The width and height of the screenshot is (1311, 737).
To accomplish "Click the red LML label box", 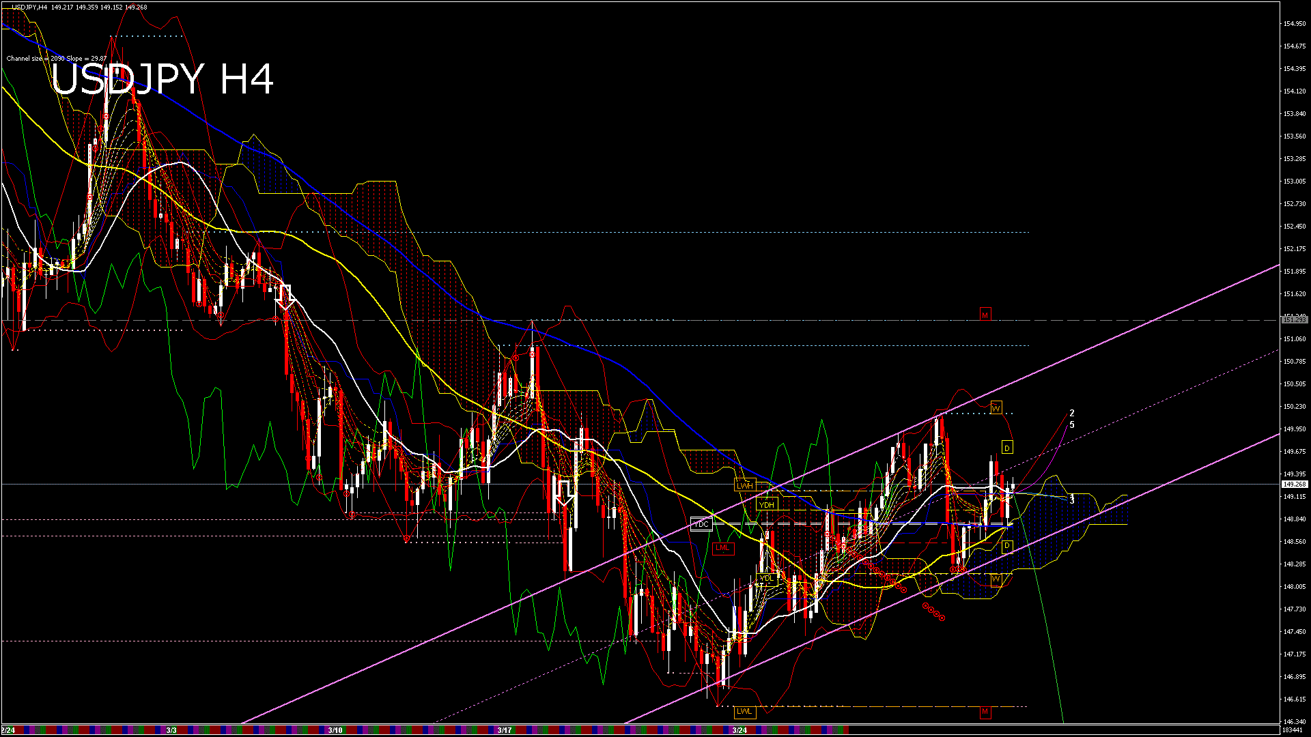I will click(x=722, y=547).
